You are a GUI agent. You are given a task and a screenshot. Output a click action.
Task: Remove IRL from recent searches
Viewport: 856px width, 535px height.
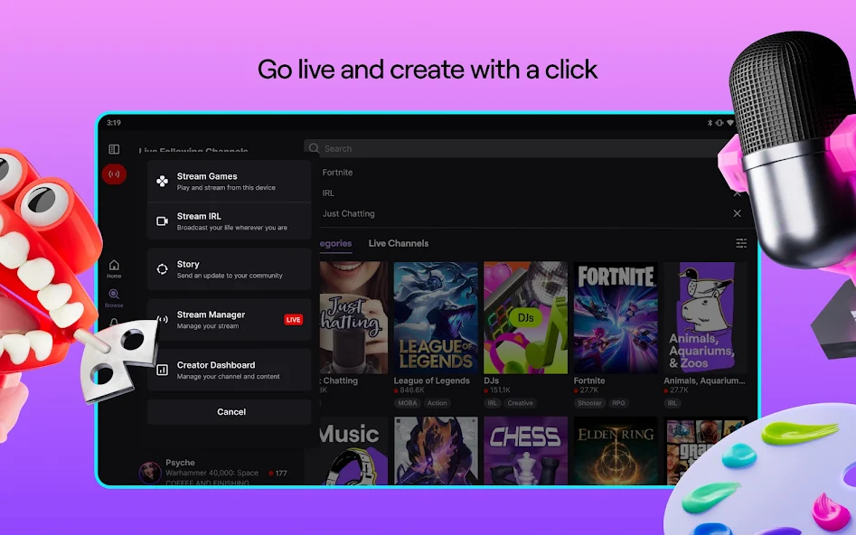(738, 192)
